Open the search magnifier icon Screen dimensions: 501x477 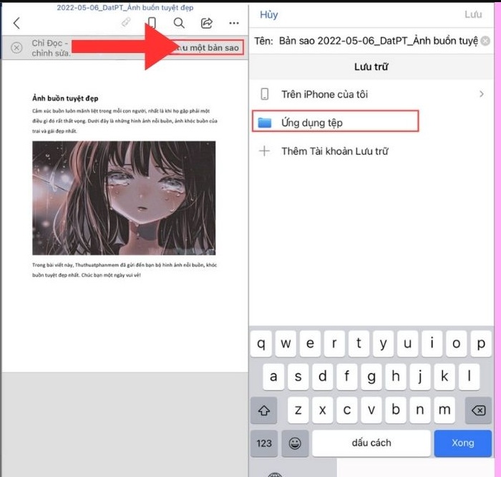click(x=179, y=23)
